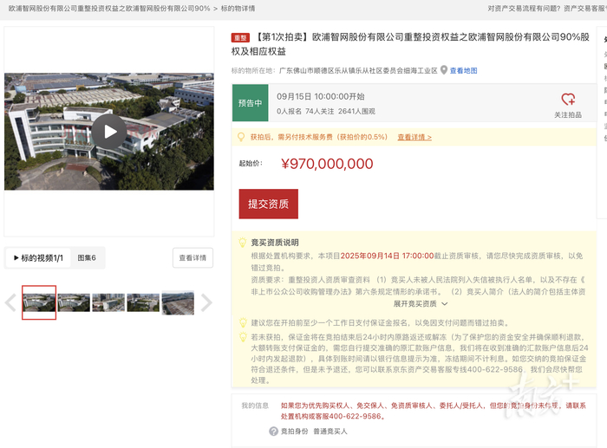Select the third thumbnail image
The image size is (607, 448).
[x=108, y=302]
